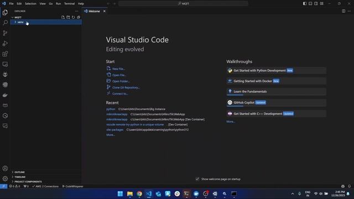Viewport: 354px width, 199px height.
Task: Open Source Control view
Action: point(5,33)
